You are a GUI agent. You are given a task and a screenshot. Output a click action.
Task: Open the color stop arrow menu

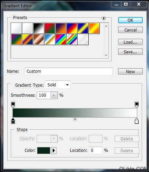(54, 150)
